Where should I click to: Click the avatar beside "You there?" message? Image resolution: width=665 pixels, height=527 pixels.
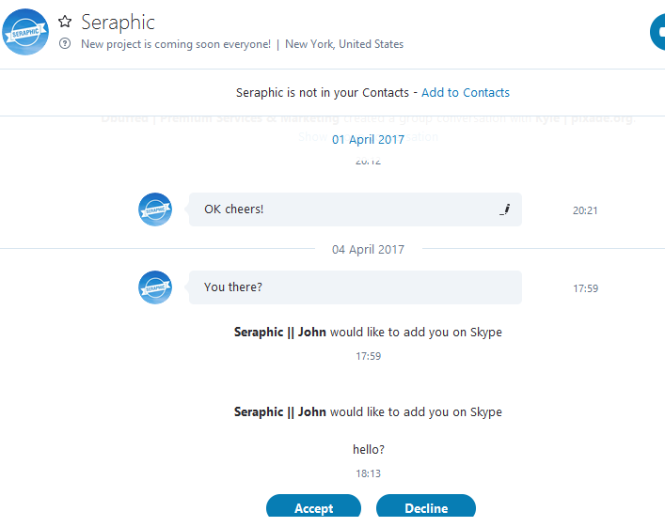[155, 287]
